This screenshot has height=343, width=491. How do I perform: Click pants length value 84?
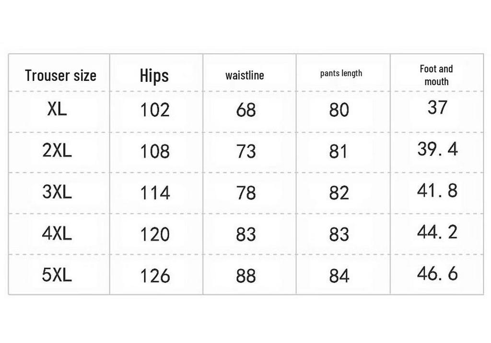(x=339, y=276)
